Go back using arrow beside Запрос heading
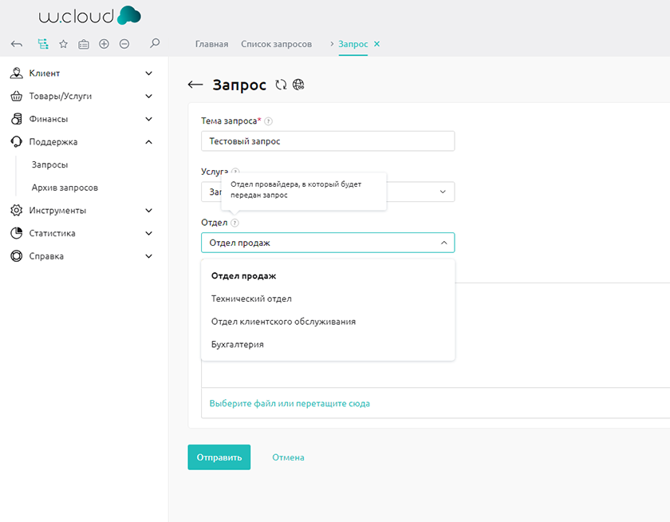This screenshot has height=522, width=670. click(x=195, y=85)
